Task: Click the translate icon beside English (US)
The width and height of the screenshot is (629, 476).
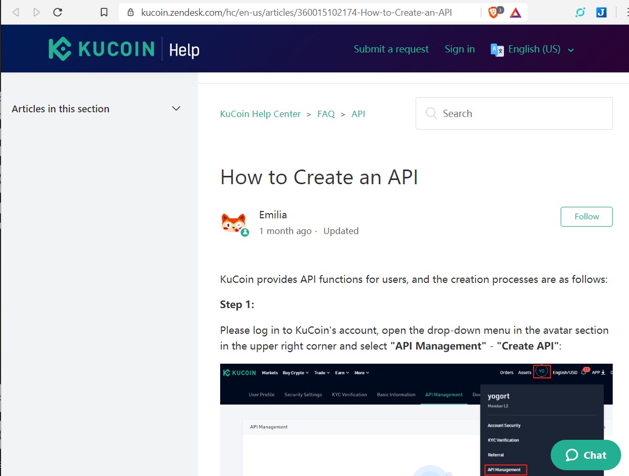Action: pyautogui.click(x=497, y=50)
